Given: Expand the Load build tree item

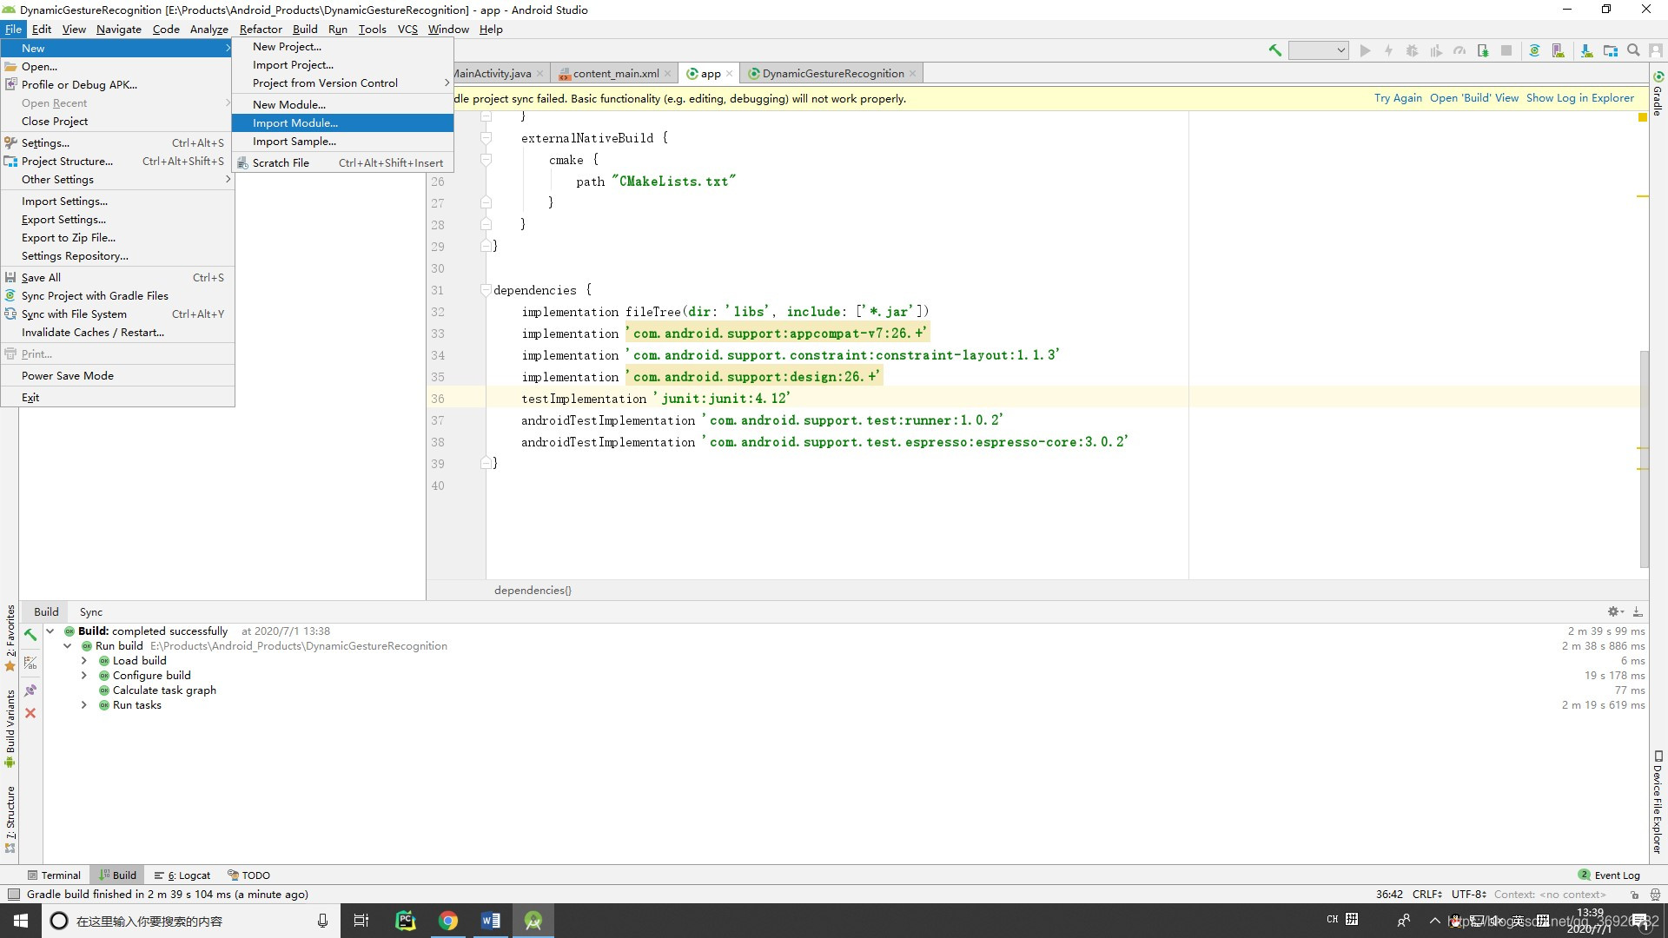Looking at the screenshot, I should coord(83,661).
